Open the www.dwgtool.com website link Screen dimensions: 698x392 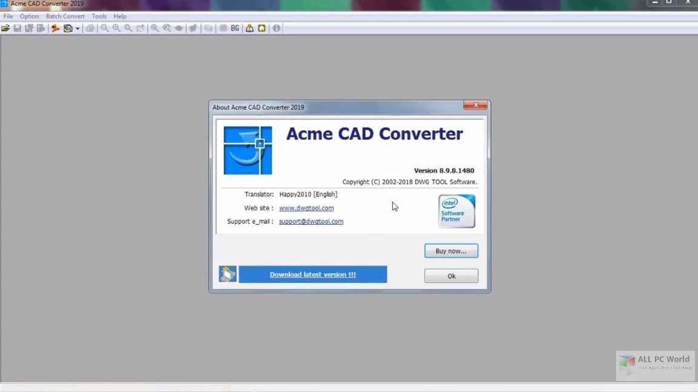[x=306, y=208]
